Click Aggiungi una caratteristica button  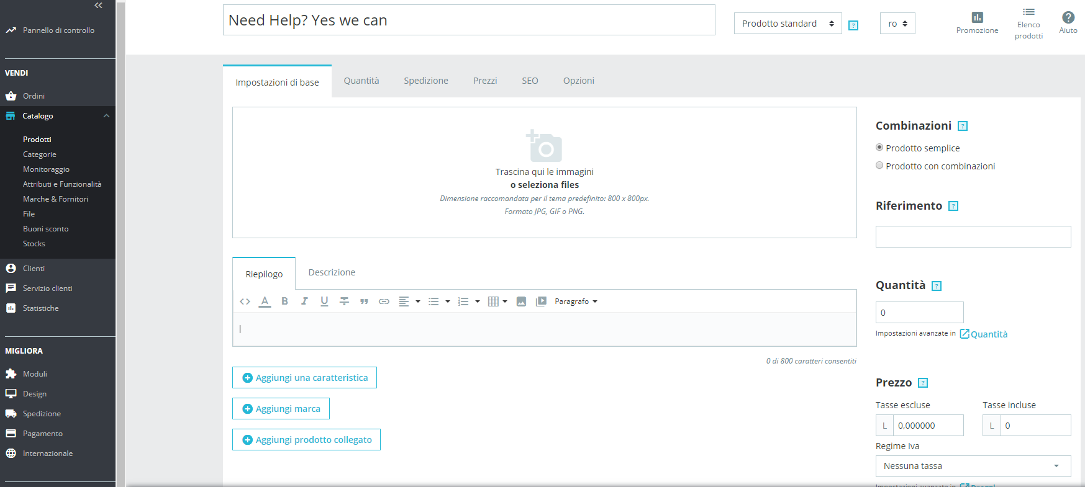click(304, 378)
